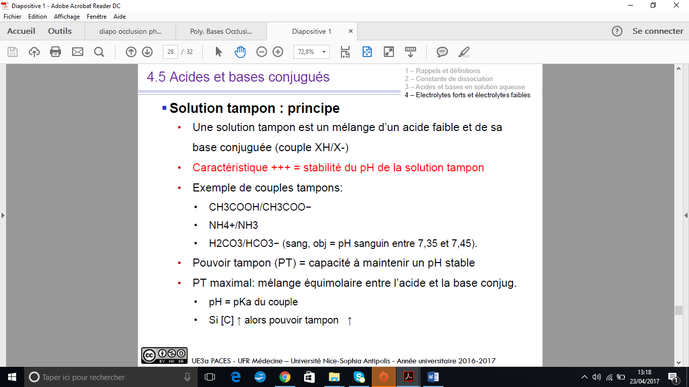Send file by email icon

tap(77, 52)
